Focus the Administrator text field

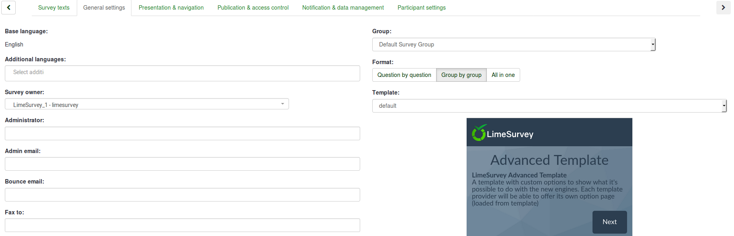182,133
